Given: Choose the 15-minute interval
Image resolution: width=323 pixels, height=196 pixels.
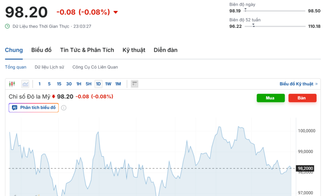Looking at the screenshot, I should [59, 84].
